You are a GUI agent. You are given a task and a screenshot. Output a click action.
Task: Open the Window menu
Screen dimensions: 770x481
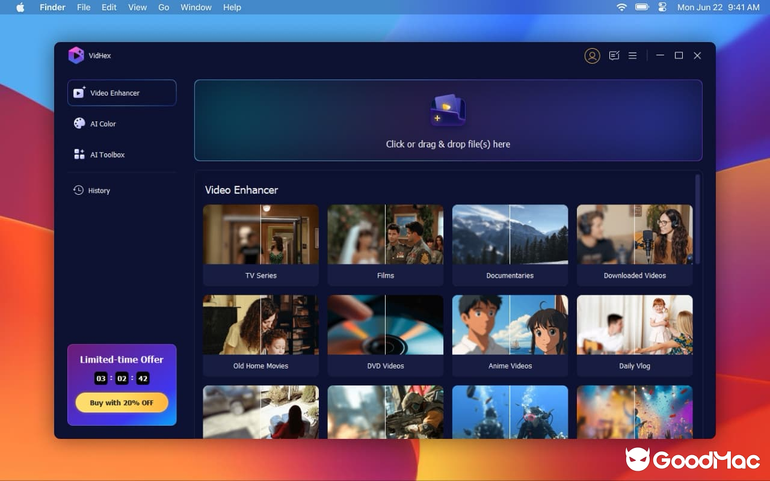point(196,7)
